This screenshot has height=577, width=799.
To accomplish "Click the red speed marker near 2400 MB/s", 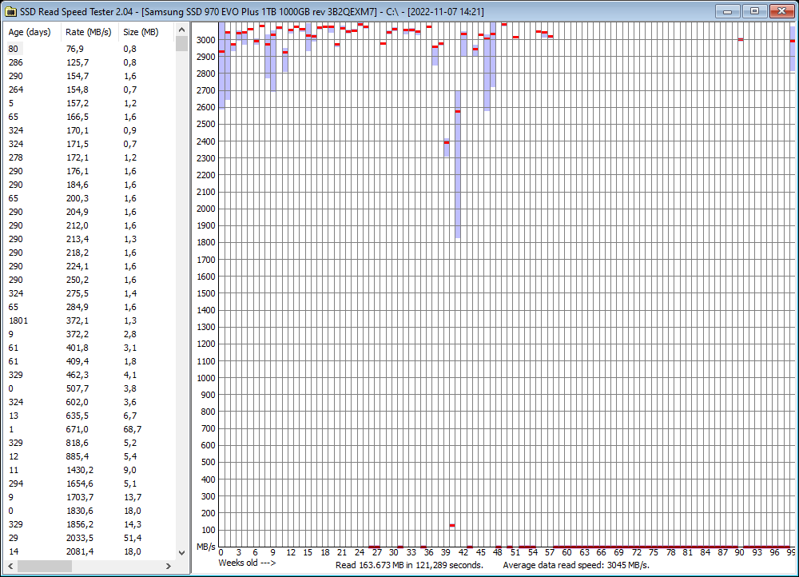I will (447, 142).
